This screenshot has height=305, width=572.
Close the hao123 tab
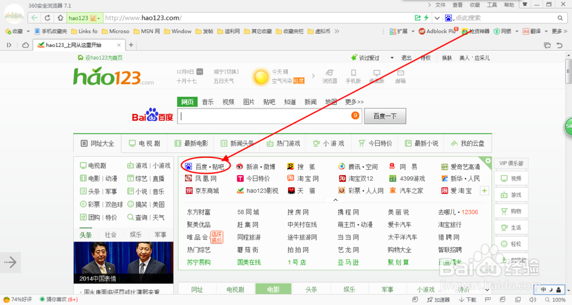pyautogui.click(x=118, y=45)
